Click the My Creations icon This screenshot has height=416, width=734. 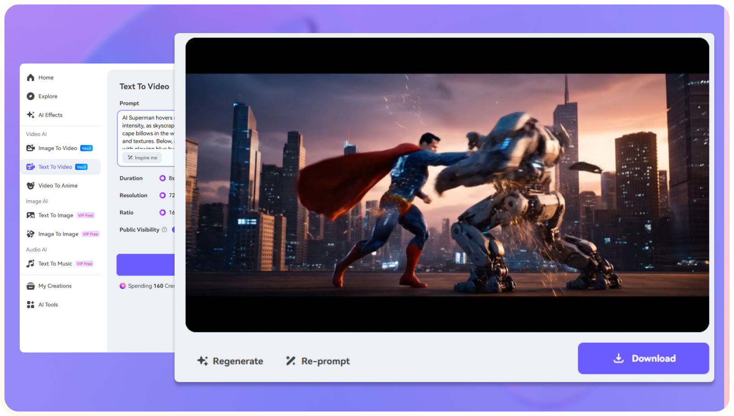point(30,286)
